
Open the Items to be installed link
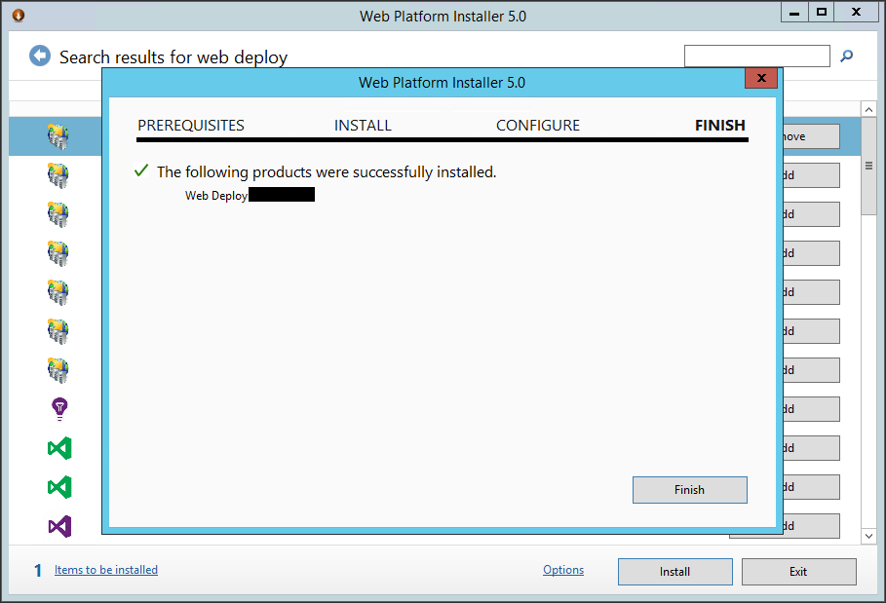pos(106,570)
